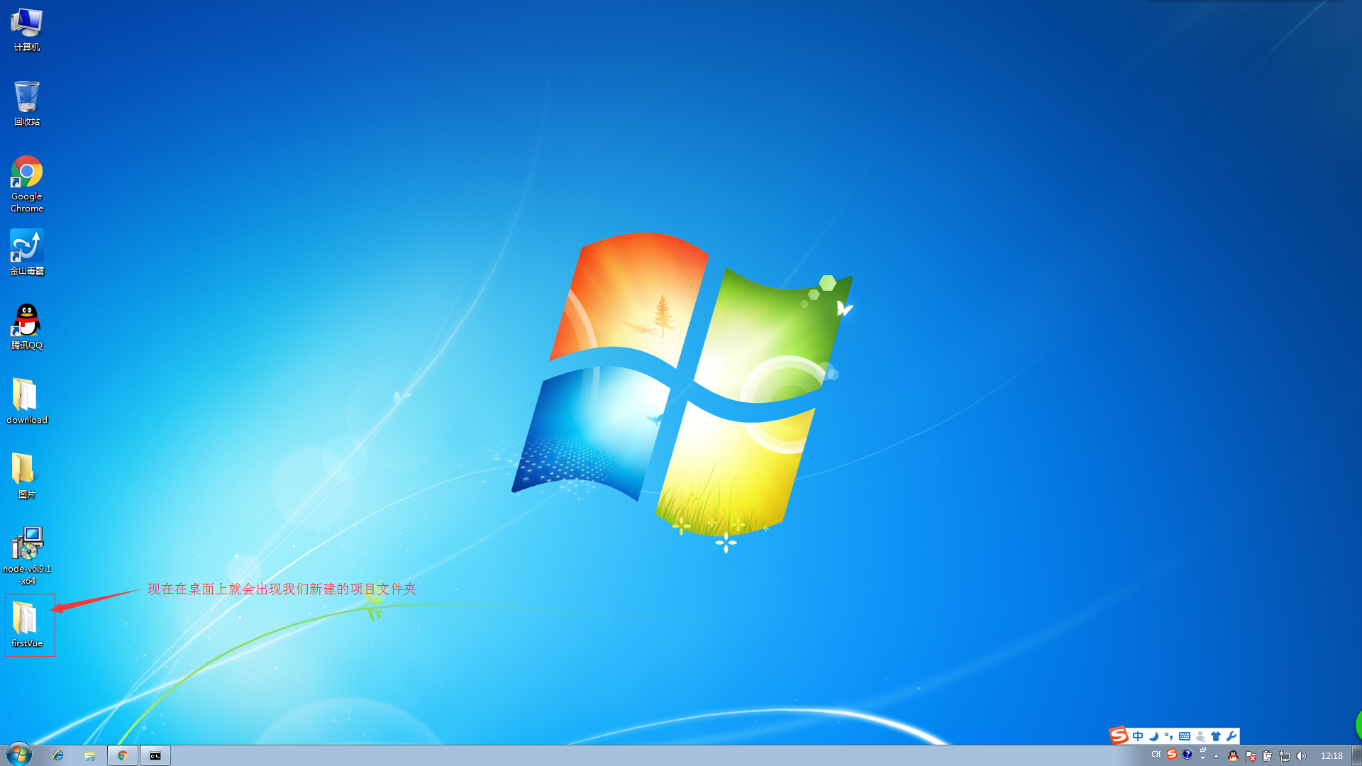Open 腾讯QQ messenger

point(27,323)
